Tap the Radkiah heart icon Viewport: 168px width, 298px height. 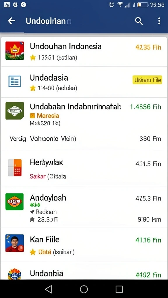pos(32,212)
